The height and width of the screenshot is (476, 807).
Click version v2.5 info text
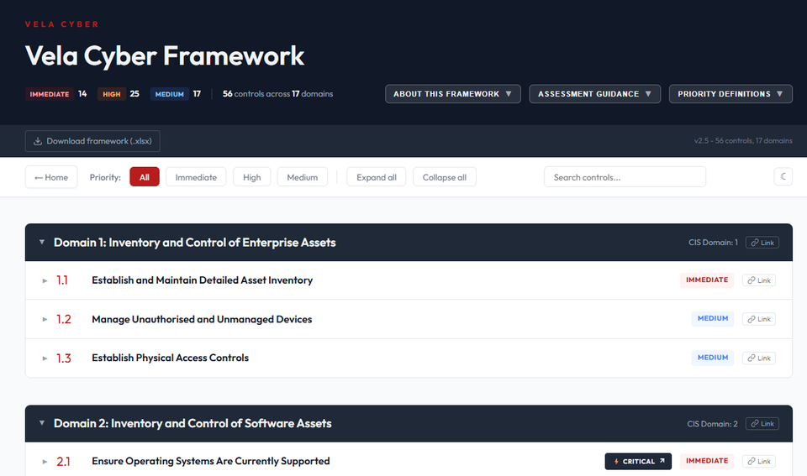[x=743, y=141]
